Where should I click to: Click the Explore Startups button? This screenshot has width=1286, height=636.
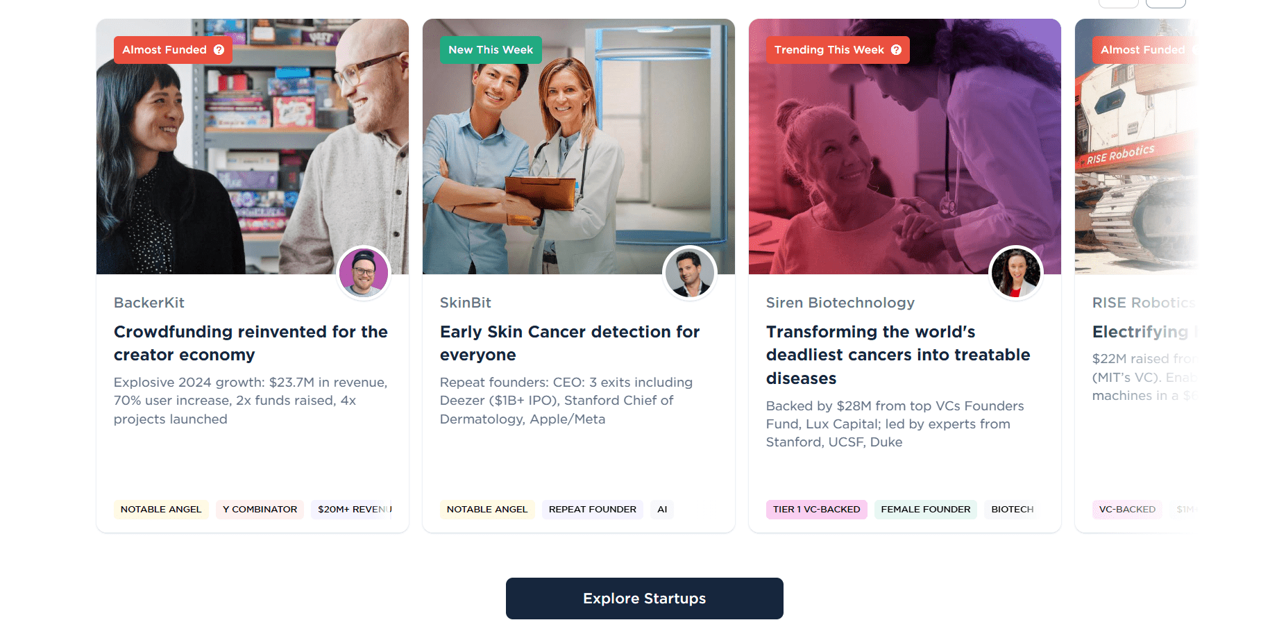644,599
